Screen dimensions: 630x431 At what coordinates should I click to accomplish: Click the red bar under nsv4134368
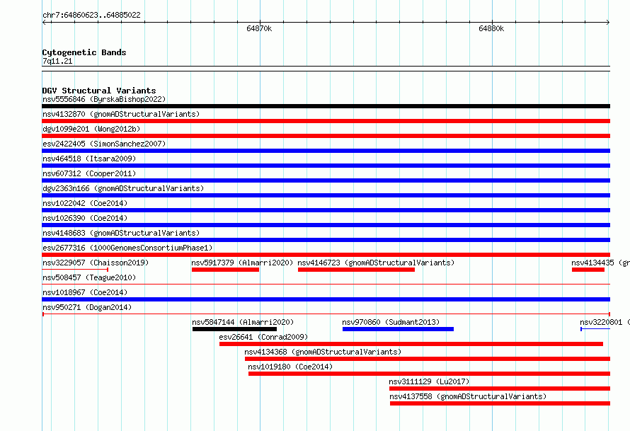coord(428,359)
